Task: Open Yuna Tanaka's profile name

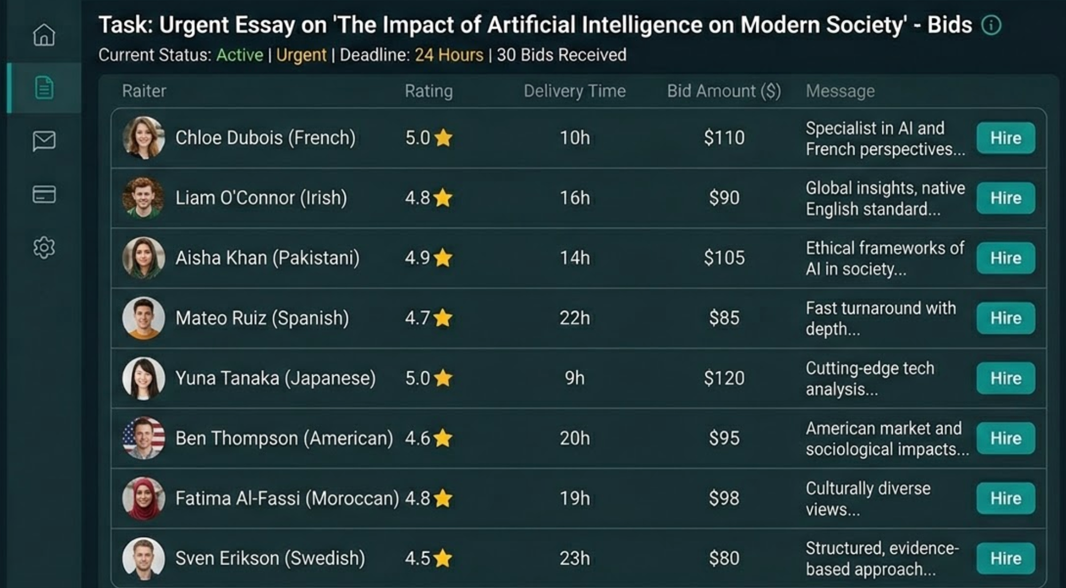Action: (275, 378)
